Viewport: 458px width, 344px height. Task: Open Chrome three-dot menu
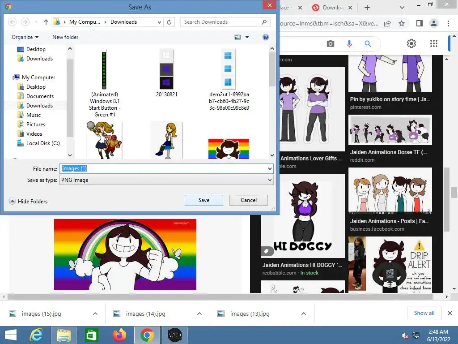pyautogui.click(x=448, y=23)
